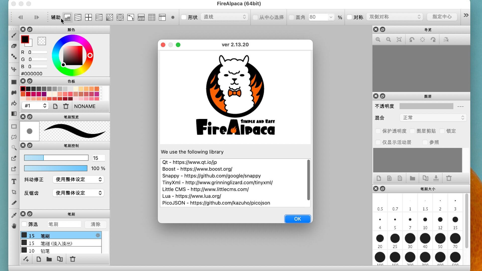The height and width of the screenshot is (271, 482).
Task: Toggle the 圆角 rounded corner checkbox
Action: 291,17
